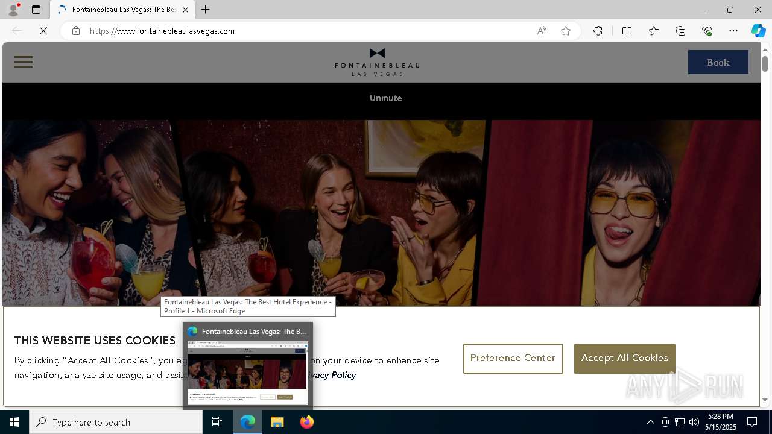
Task: Stop loading the page
Action: coord(43,31)
